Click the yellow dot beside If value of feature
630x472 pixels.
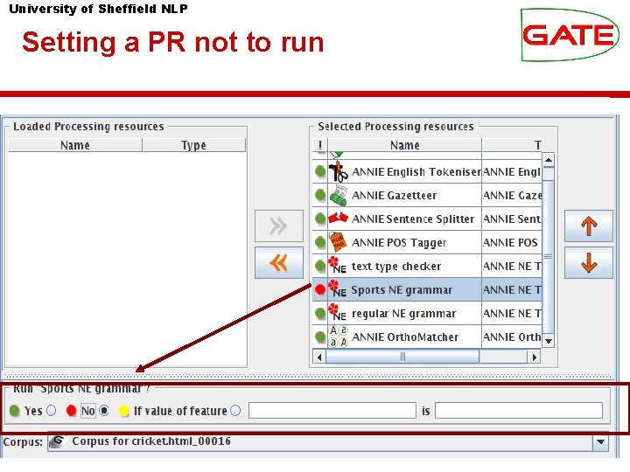click(x=124, y=411)
